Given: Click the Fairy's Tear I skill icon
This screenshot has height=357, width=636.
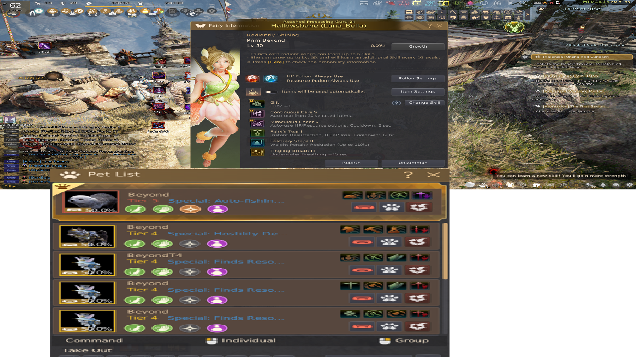Looking at the screenshot, I should click(x=257, y=133).
